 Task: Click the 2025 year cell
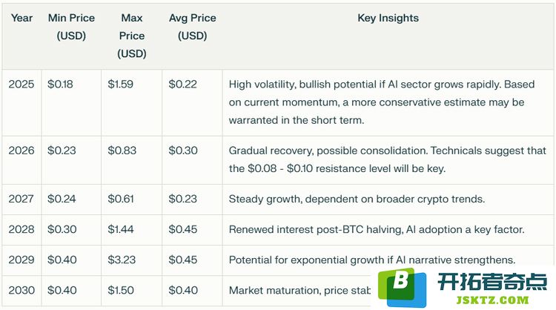pyautogui.click(x=21, y=84)
